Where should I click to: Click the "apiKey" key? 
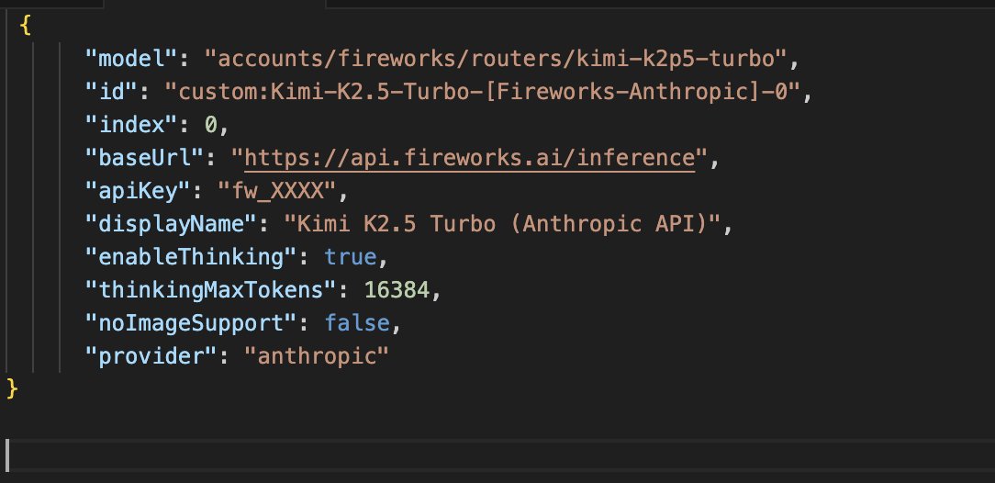pyautogui.click(x=139, y=191)
